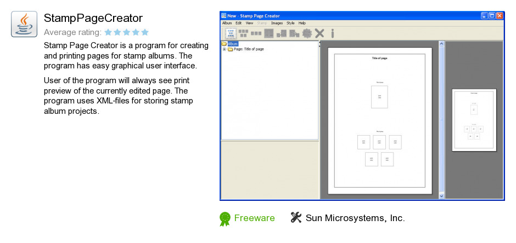The width and height of the screenshot is (516, 243).
Task: Click the 'Title of page' heading in the preview
Action: tap(379, 58)
